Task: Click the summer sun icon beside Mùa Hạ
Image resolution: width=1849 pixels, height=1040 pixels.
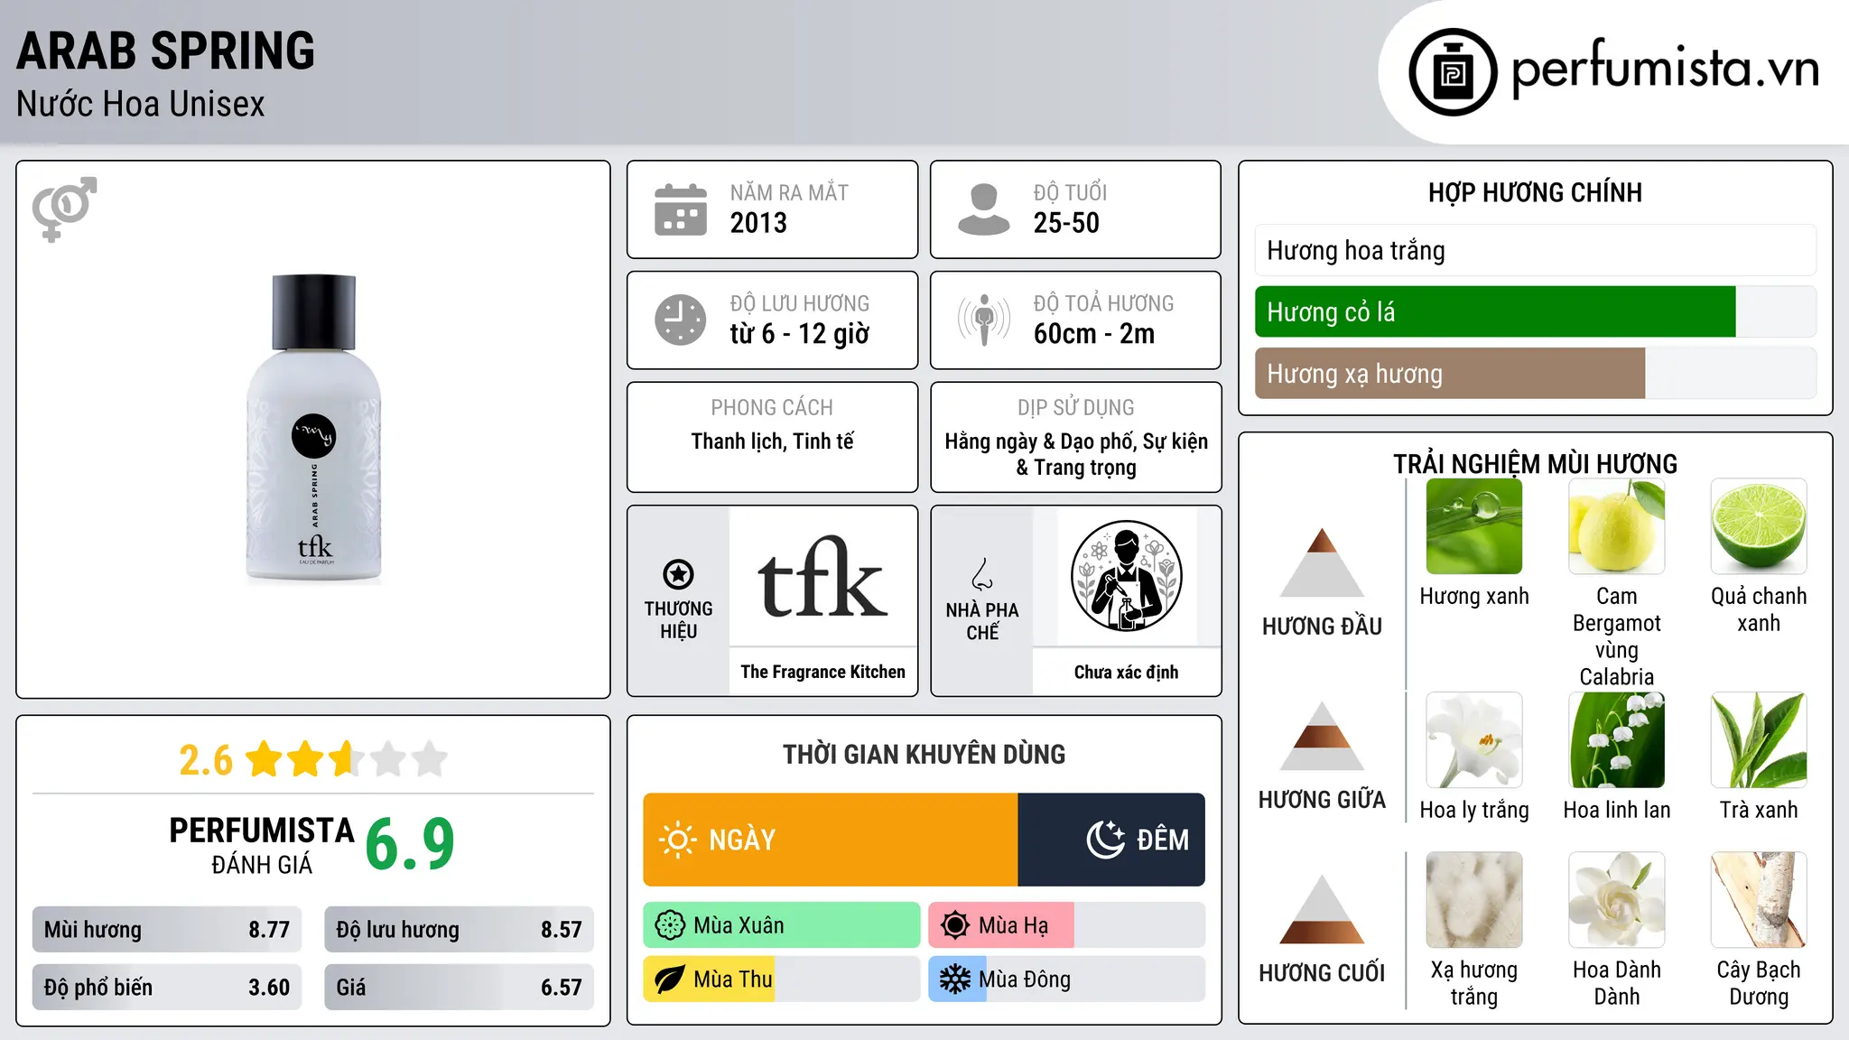Action: pyautogui.click(x=954, y=925)
